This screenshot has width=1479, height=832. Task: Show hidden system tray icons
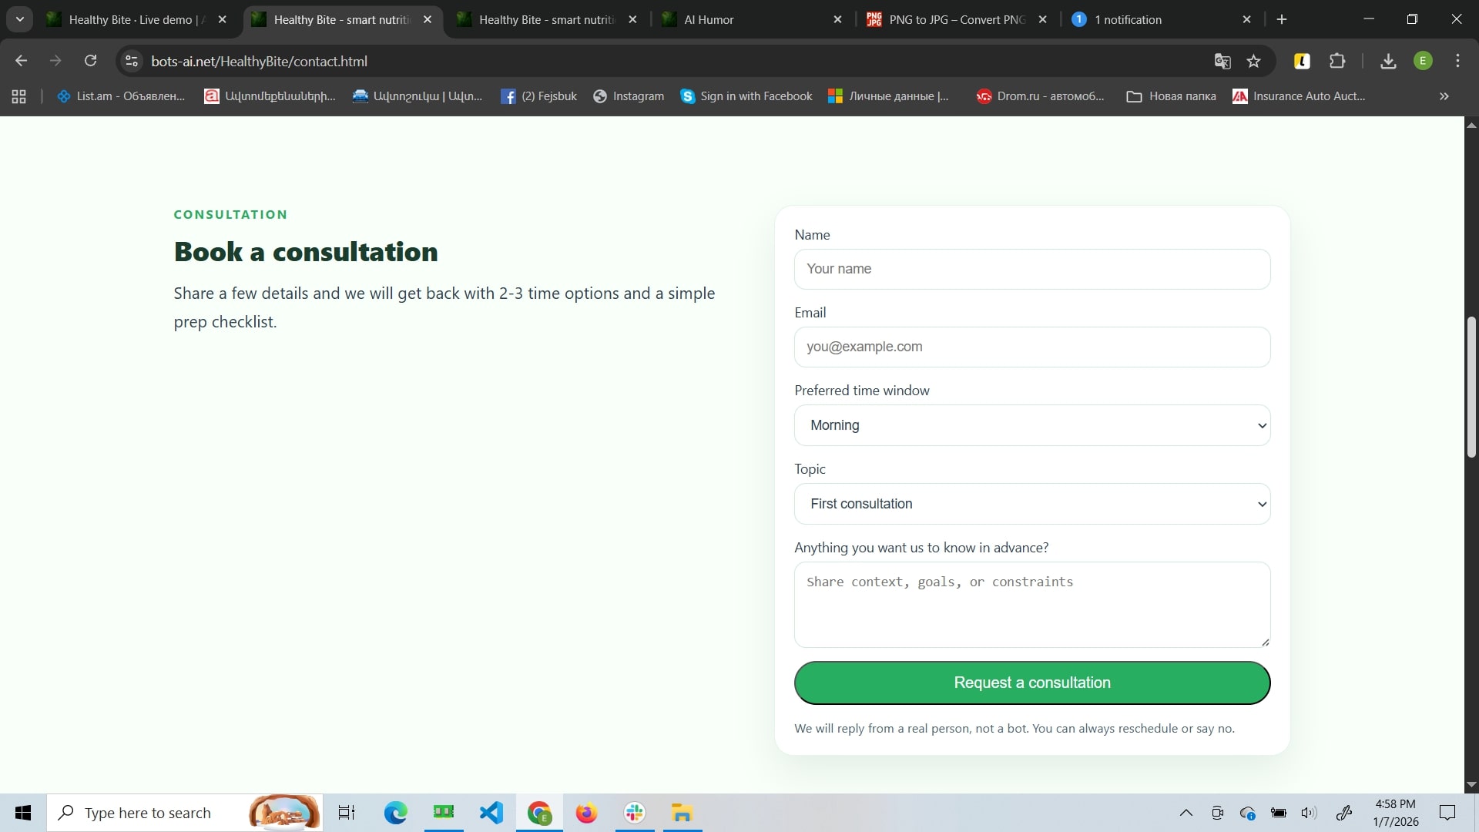click(x=1186, y=813)
